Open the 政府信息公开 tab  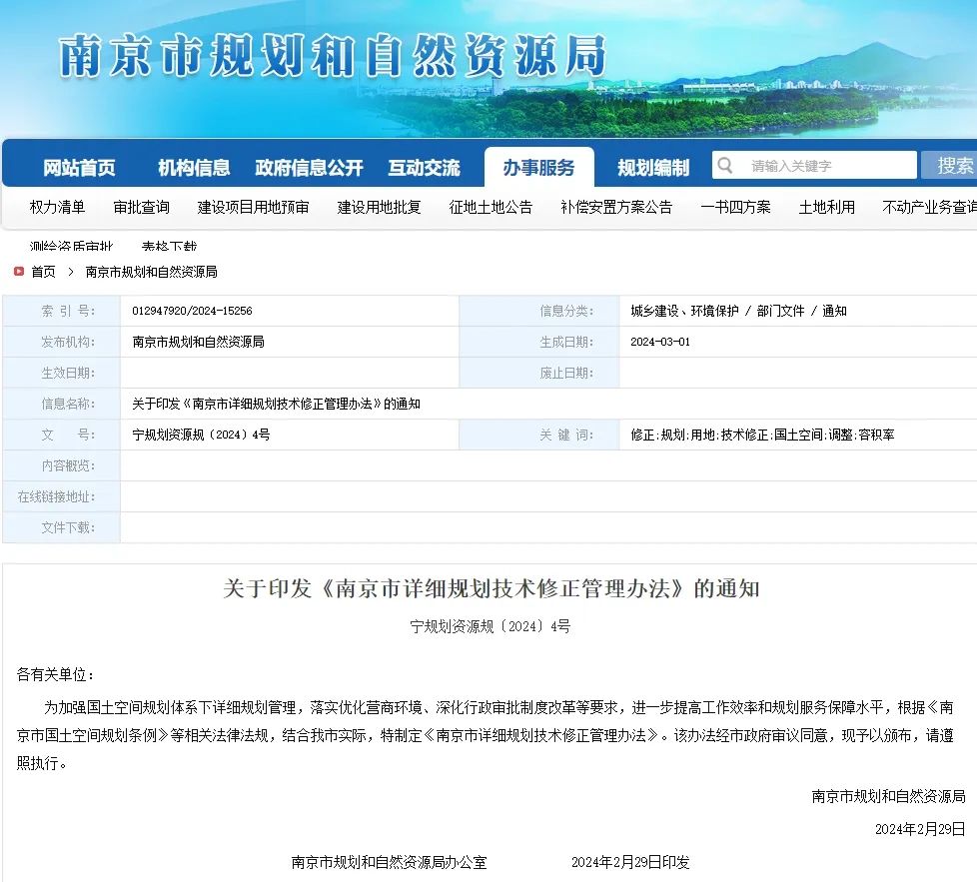click(x=309, y=168)
